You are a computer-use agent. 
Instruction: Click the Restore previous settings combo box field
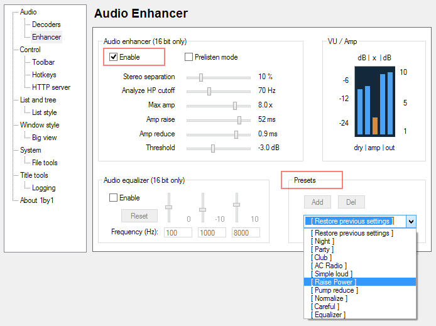click(355, 222)
